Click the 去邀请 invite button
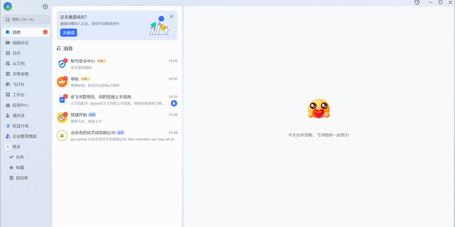This screenshot has width=455, height=227. [x=69, y=33]
